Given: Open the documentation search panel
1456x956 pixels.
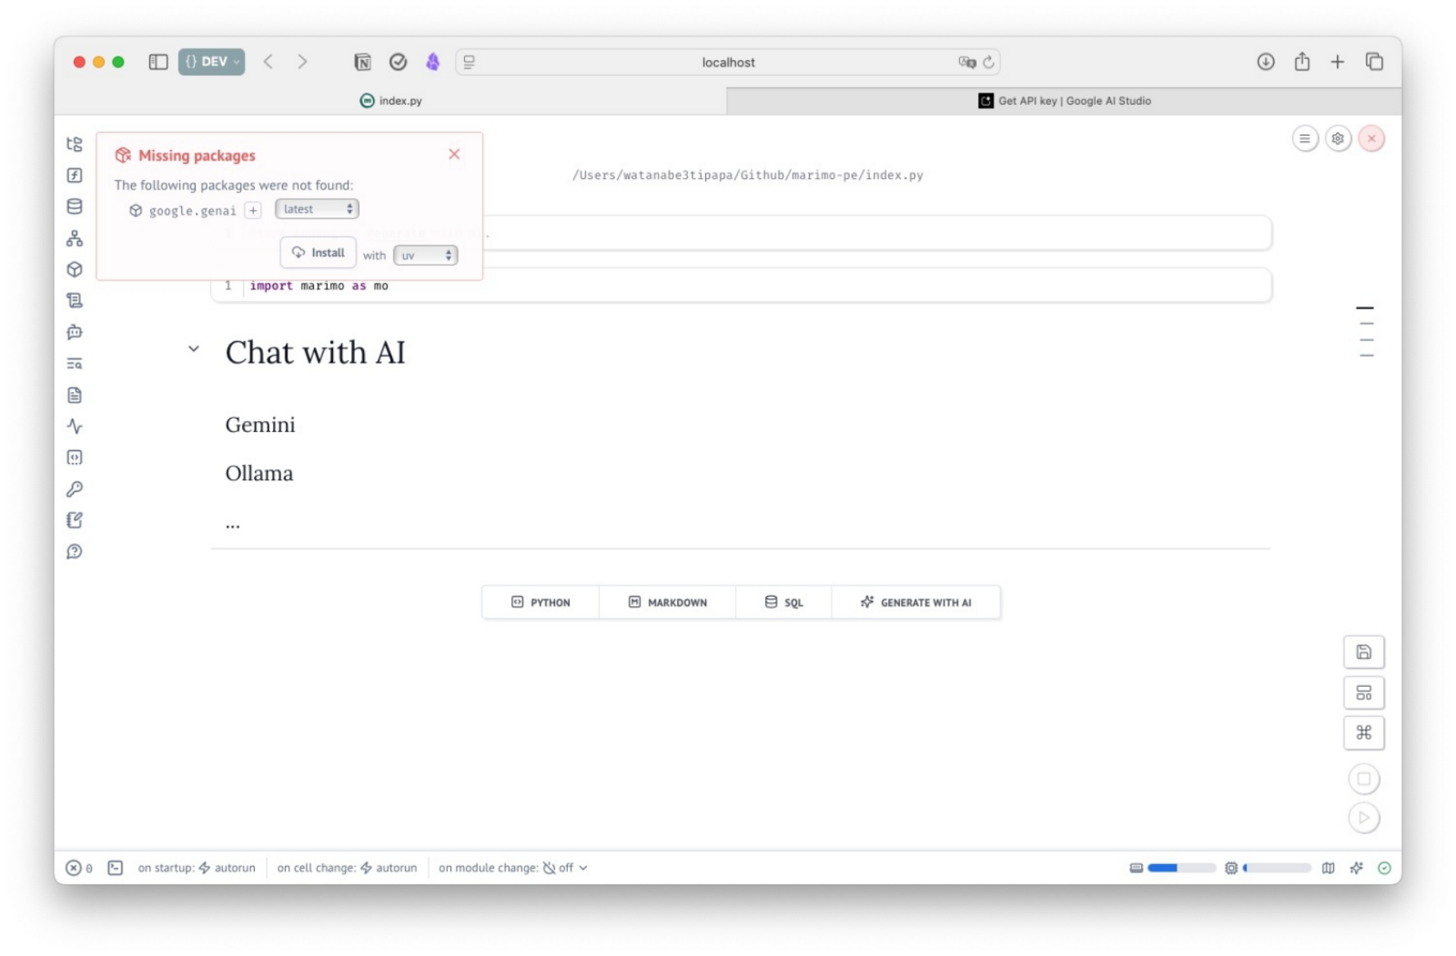Looking at the screenshot, I should (74, 363).
